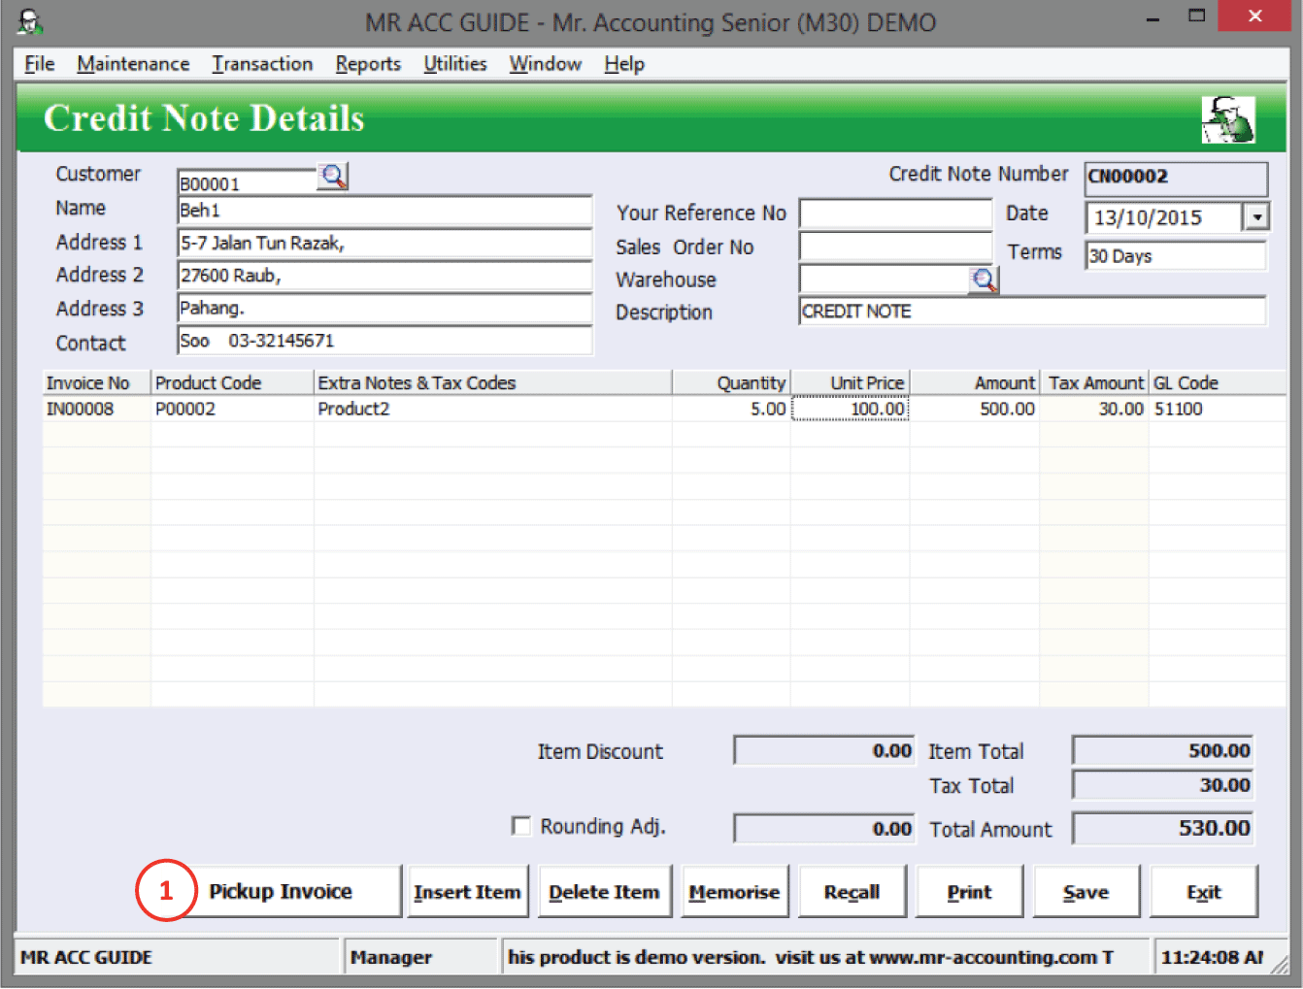Click the Rounding Adj. amount field
Screen dimensions: 1303x989
pyautogui.click(x=824, y=829)
